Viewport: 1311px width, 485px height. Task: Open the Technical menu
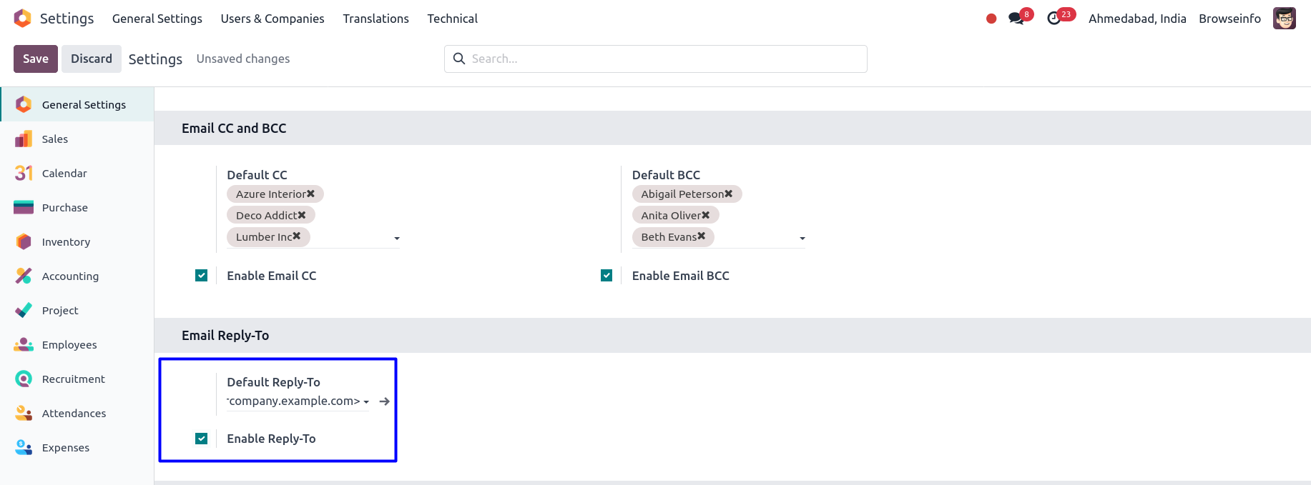point(452,19)
